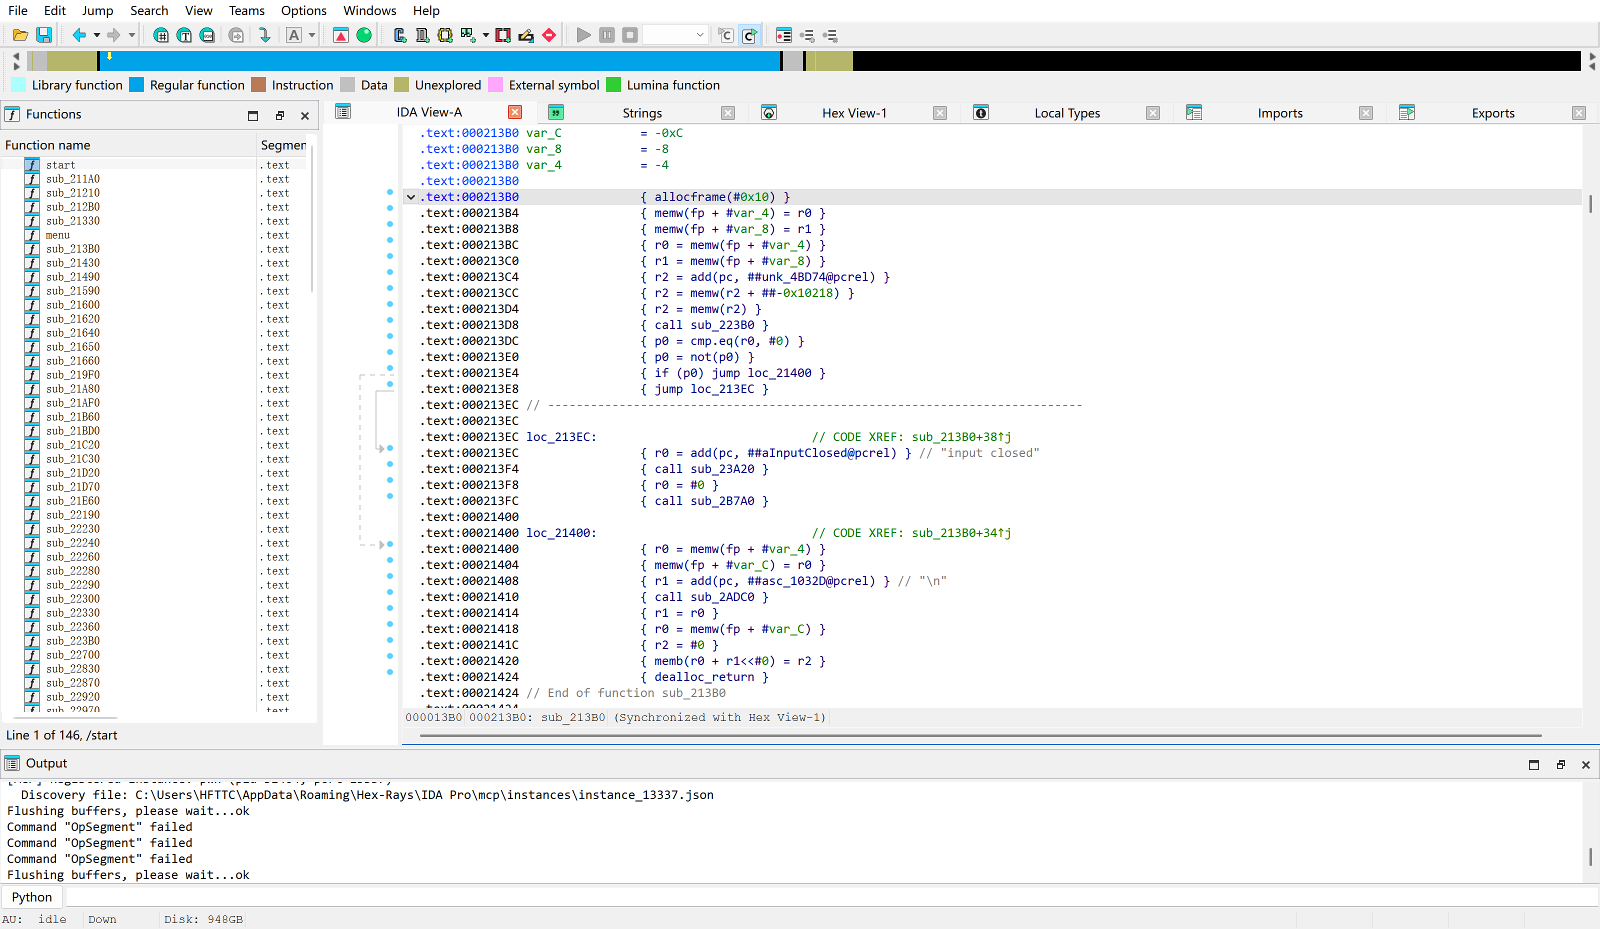Screen dimensions: 1600x929
Task: Click the pencil edit icon
Action: (525, 35)
